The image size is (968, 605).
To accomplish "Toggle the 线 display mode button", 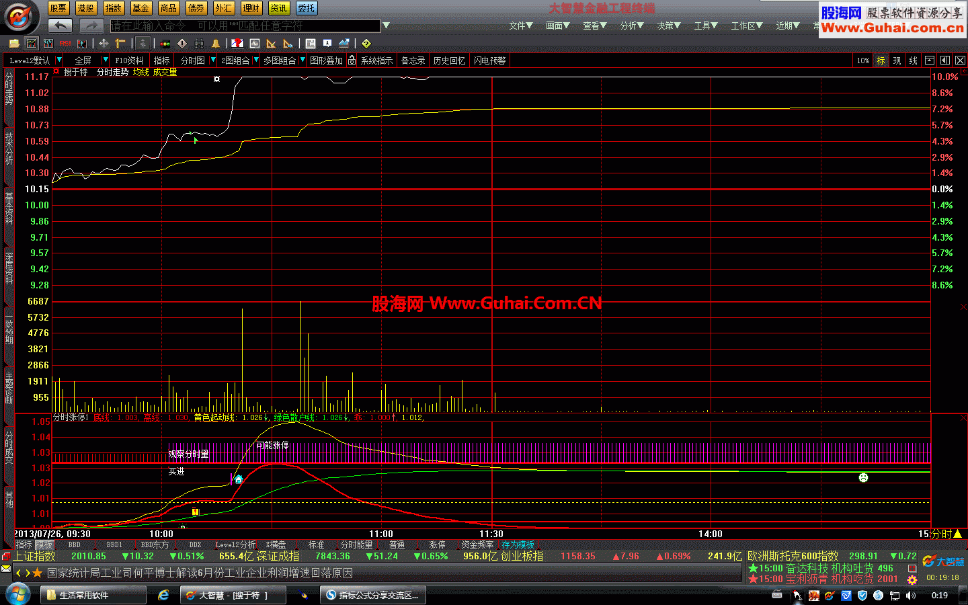I will click(x=913, y=60).
